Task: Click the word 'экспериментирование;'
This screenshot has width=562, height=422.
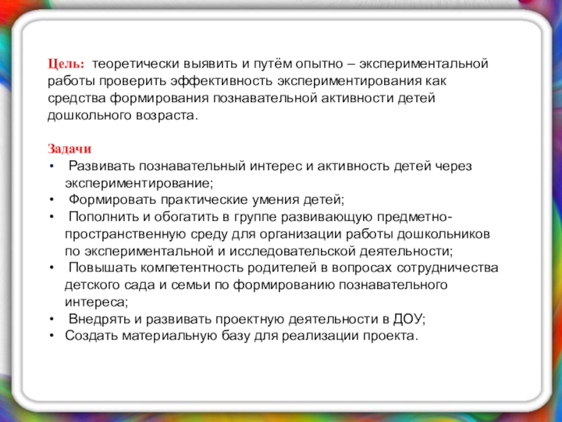Action: pyautogui.click(x=139, y=184)
